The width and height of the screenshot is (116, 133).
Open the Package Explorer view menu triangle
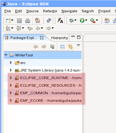pos(78,45)
